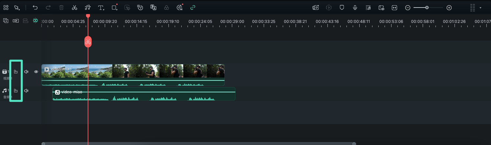491x145 pixels.
Task: Mute the audio track 1 speaker
Action: coord(26,91)
